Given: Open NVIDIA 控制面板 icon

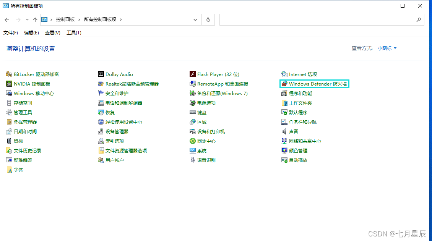Looking at the screenshot, I should point(9,84).
